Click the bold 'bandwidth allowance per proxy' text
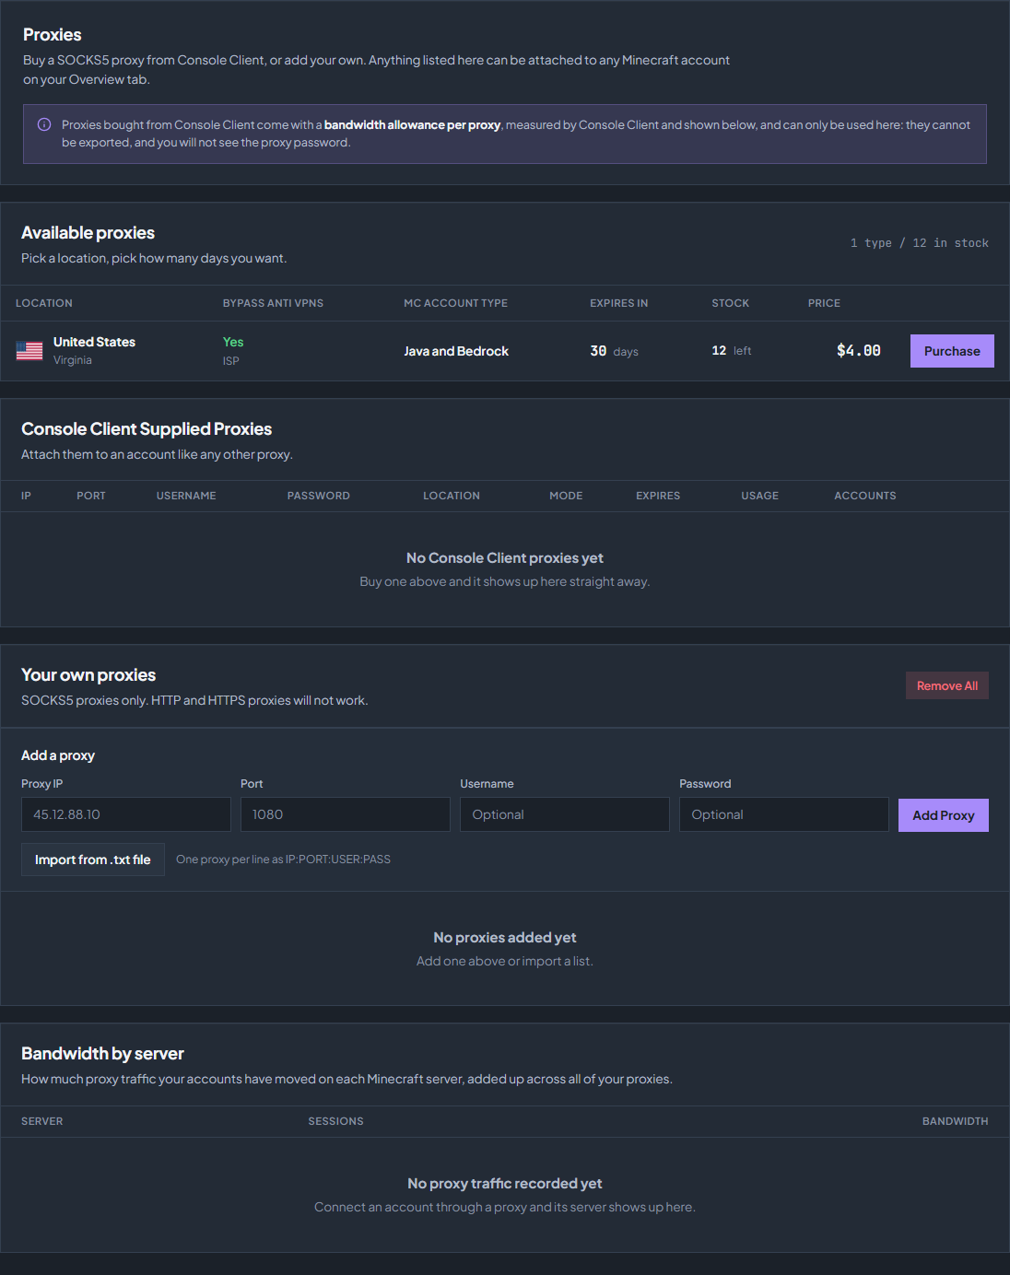Screen dimensions: 1010x1275 (412, 125)
